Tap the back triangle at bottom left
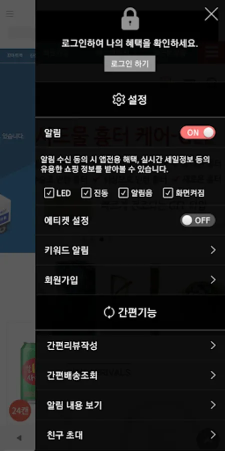Image resolution: width=225 pixels, height=451 pixels. pos(19,438)
